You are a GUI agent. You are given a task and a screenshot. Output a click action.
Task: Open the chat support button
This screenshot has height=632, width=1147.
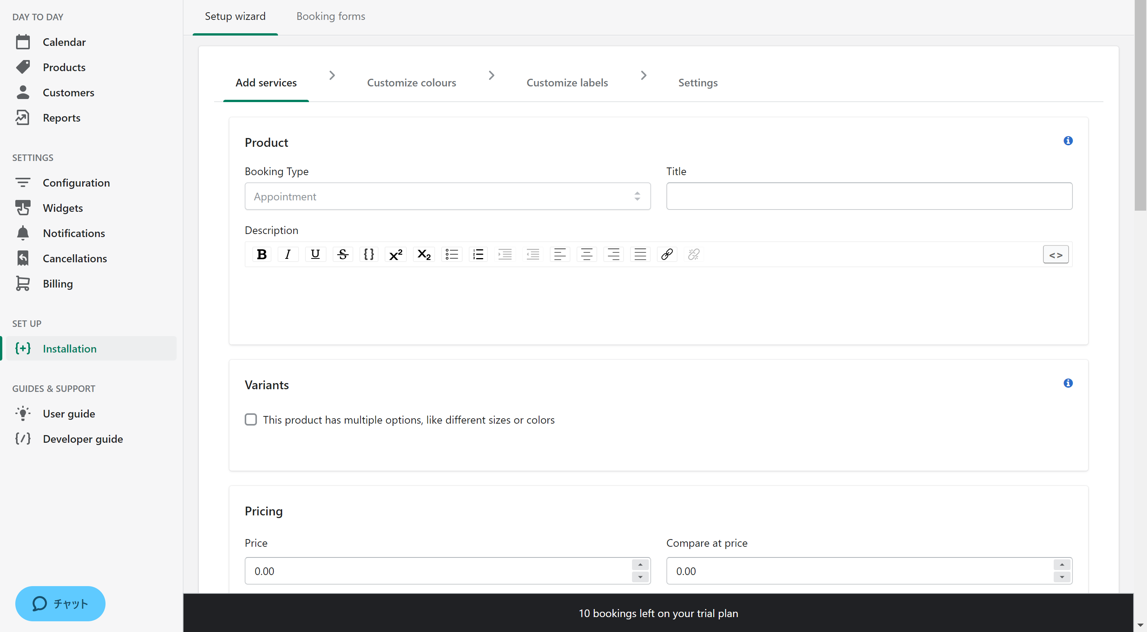[x=60, y=603]
